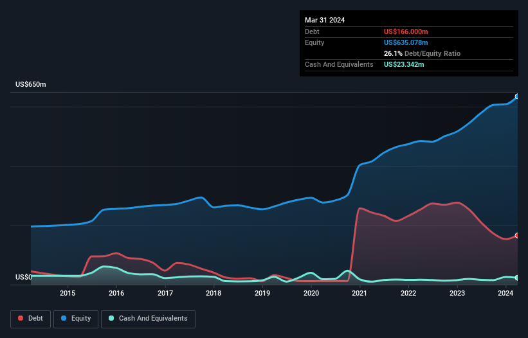Screen dimensions: 528x338
Task: Click the US$23.342m cash value
Action: (x=404, y=64)
